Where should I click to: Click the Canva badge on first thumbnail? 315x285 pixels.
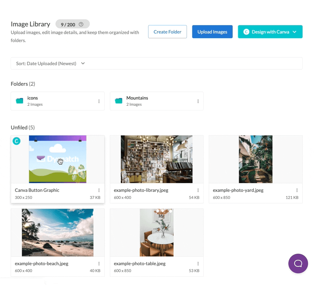point(16,141)
